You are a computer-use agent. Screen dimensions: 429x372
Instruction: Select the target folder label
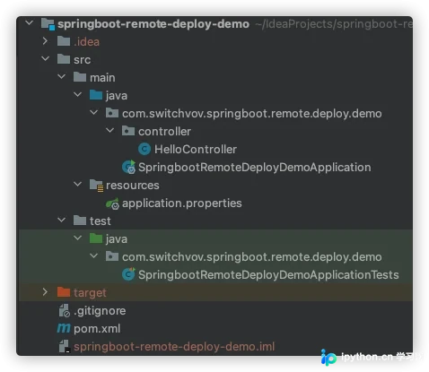click(90, 293)
